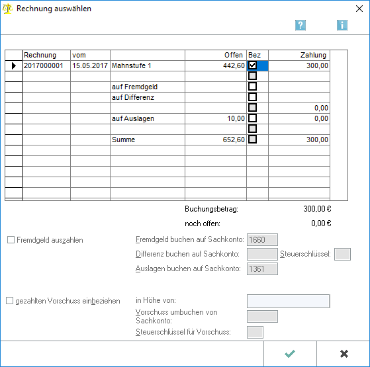Tick the 'auf Auslagen' Bez checkbox

(x=252, y=118)
